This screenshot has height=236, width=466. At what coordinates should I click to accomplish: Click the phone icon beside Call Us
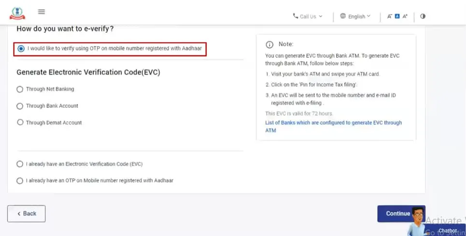pyautogui.click(x=296, y=16)
